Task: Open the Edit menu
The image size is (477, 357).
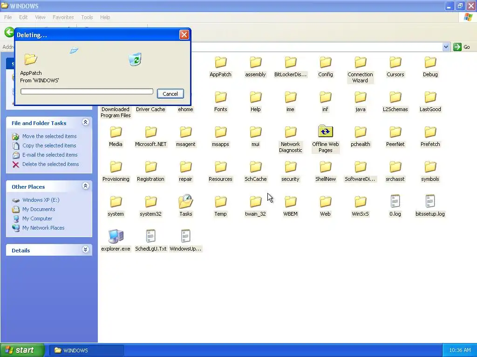Action: point(23,17)
